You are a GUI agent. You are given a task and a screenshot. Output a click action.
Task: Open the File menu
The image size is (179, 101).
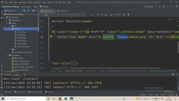click(6, 2)
